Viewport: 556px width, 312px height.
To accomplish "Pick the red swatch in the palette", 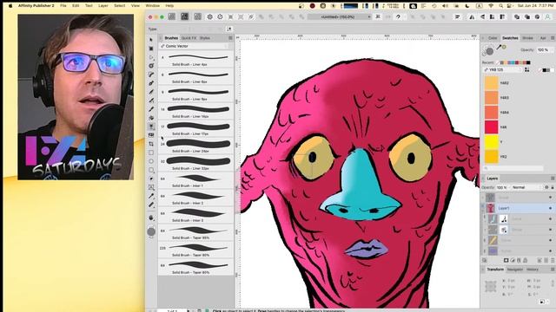I will [492, 127].
